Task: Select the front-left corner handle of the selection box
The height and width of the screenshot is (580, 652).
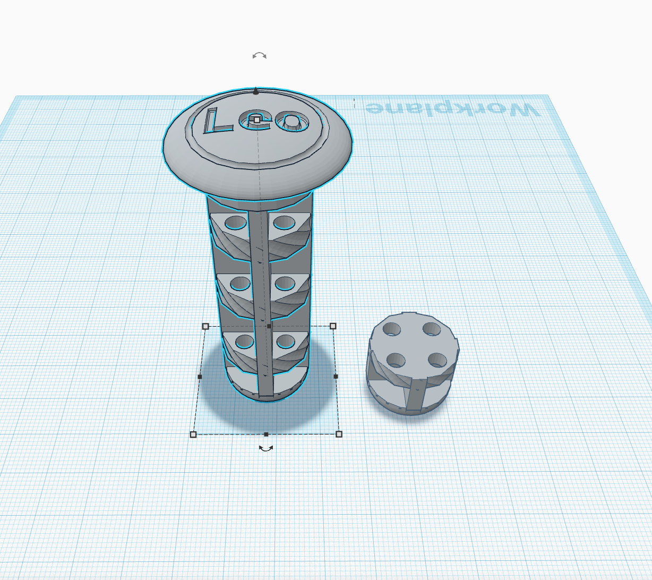Action: 193,434
